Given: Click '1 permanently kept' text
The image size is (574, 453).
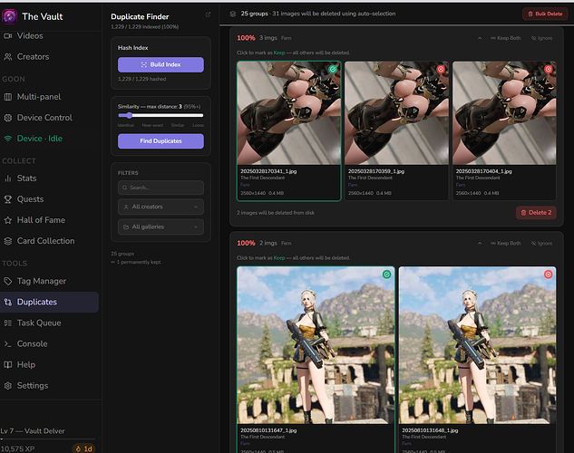Looking at the screenshot, I should tap(139, 262).
